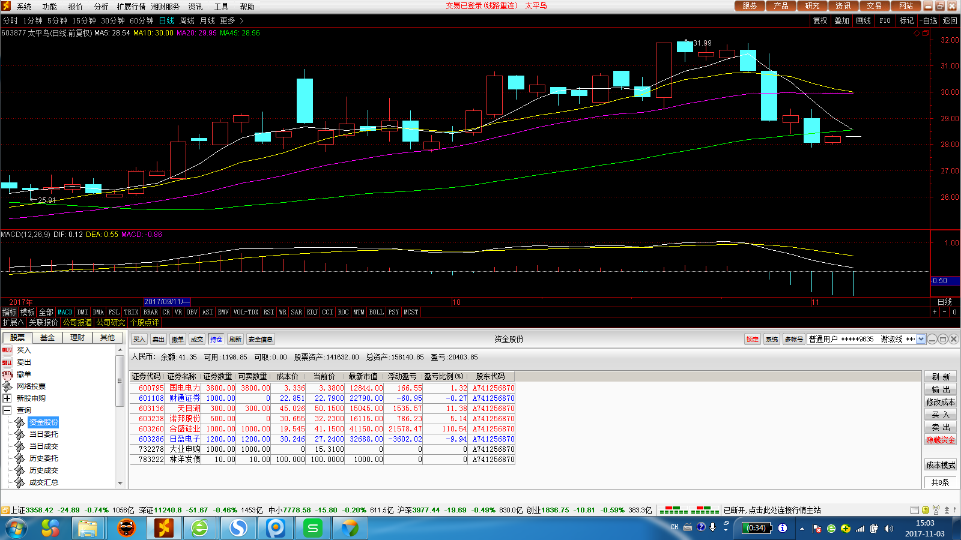The image size is (961, 540).
Task: Open the 分析 menu
Action: coord(101,7)
